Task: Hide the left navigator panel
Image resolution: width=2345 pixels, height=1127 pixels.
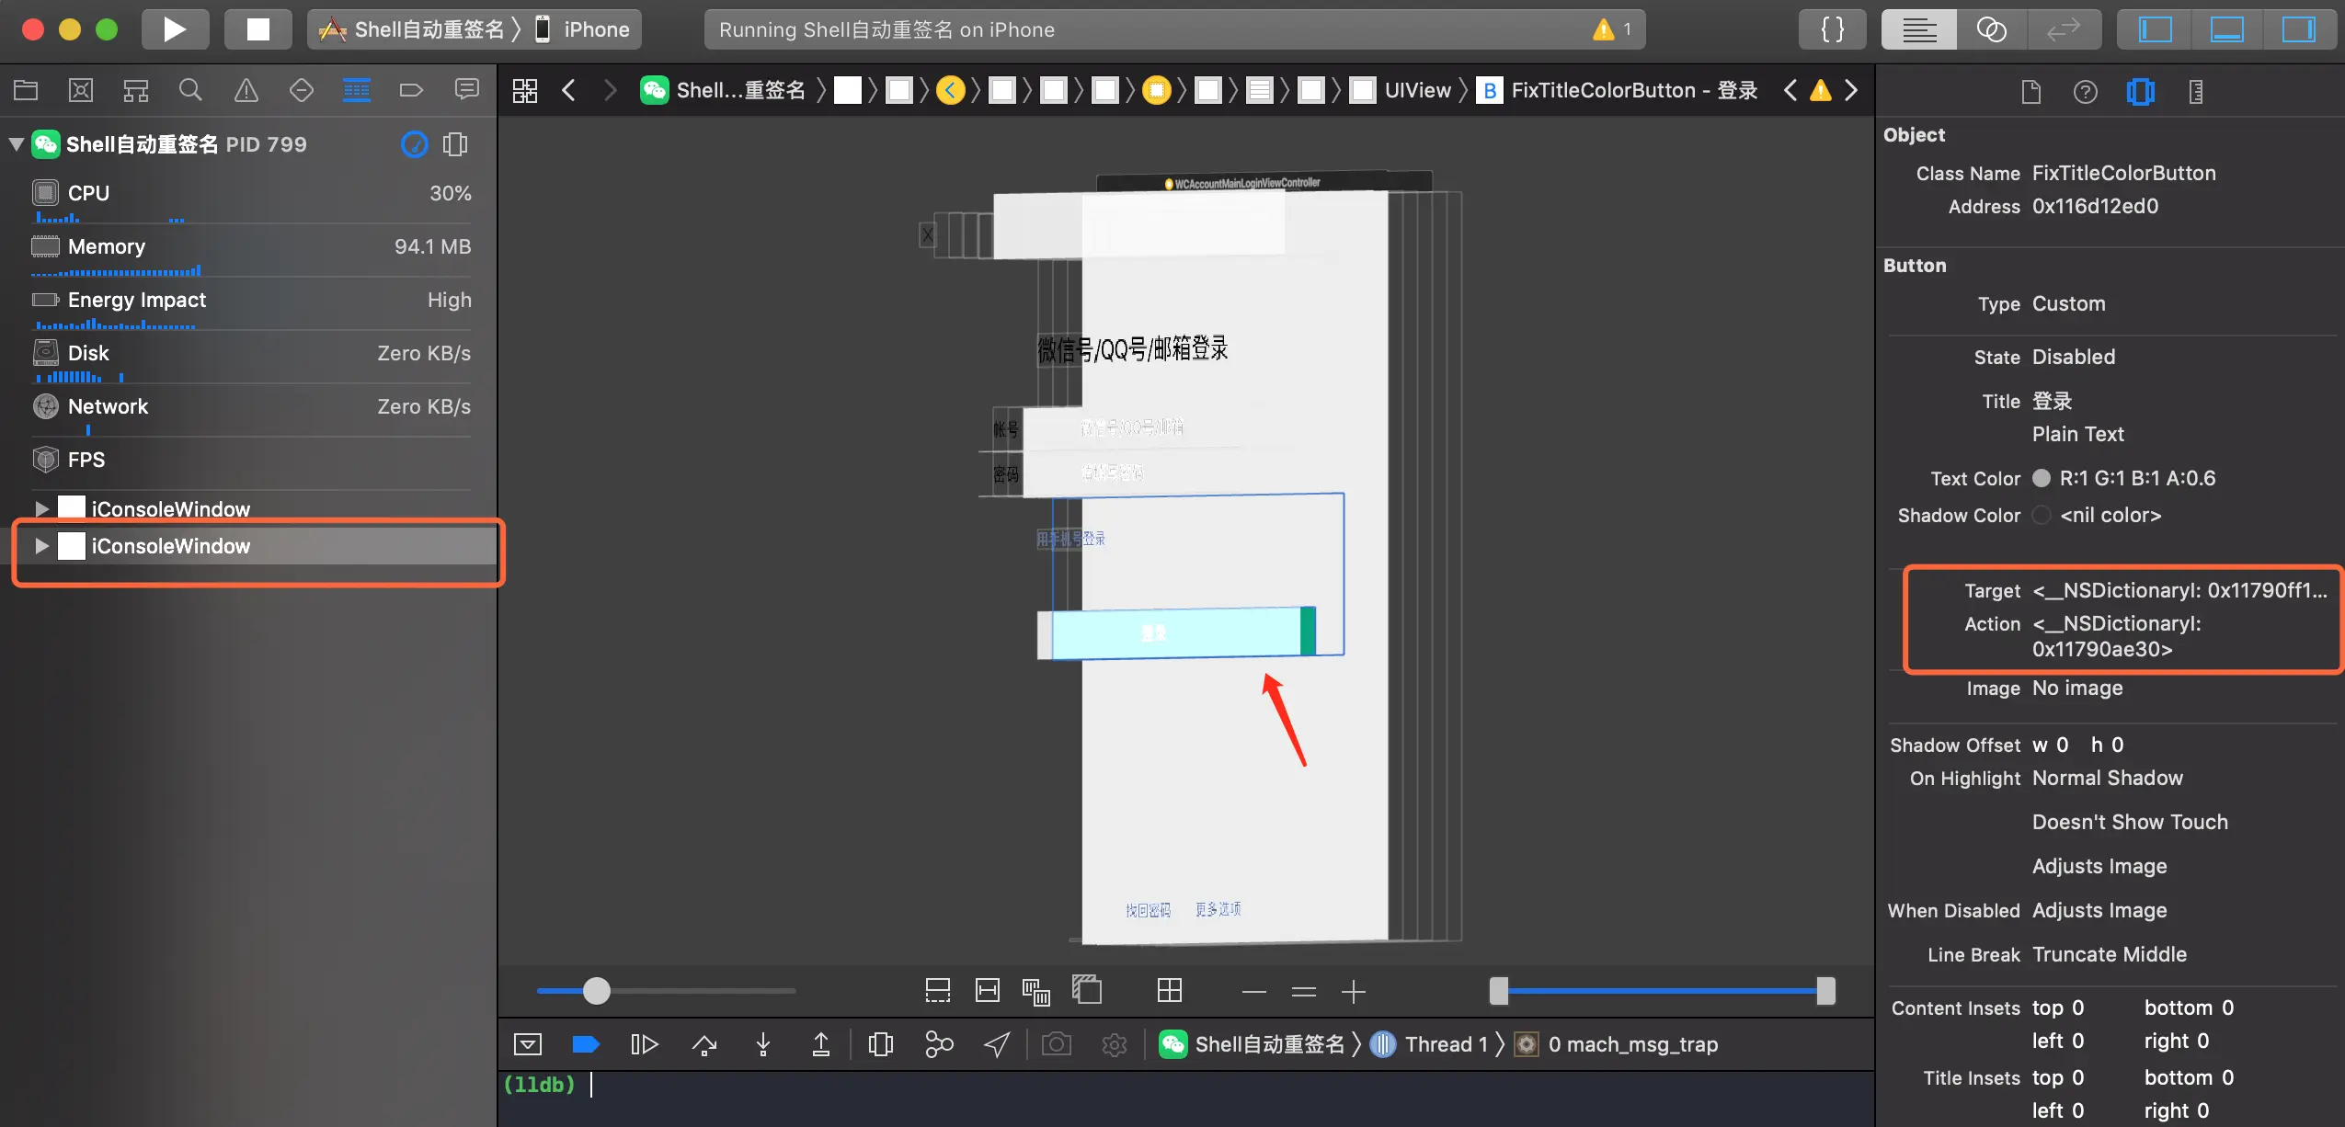Action: (2155, 29)
